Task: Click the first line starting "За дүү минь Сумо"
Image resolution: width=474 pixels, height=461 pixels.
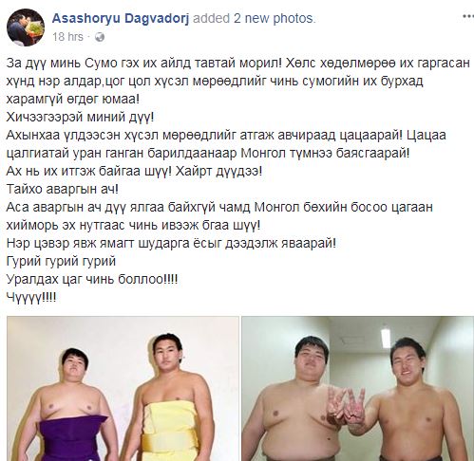Action: click(237, 64)
